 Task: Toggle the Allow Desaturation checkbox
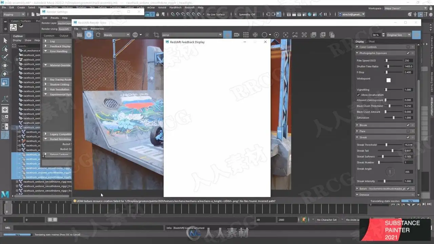(358, 95)
